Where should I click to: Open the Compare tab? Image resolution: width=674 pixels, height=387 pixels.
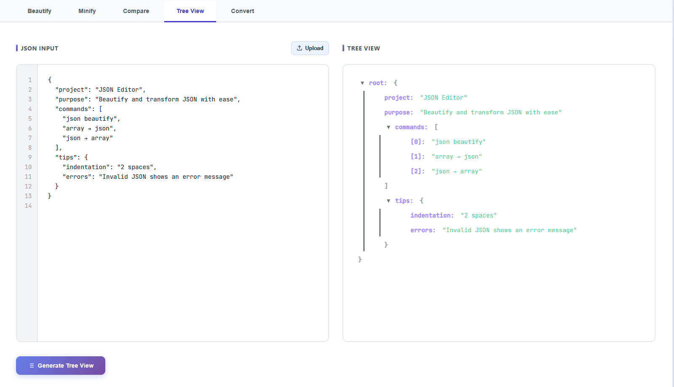pyautogui.click(x=136, y=11)
